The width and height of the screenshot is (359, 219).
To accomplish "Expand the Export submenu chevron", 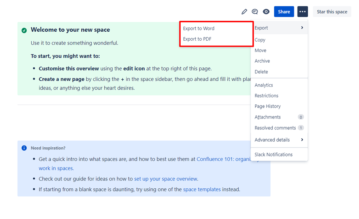I will point(302,28).
